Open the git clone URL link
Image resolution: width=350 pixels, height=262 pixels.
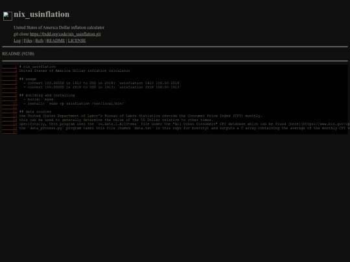click(x=65, y=34)
